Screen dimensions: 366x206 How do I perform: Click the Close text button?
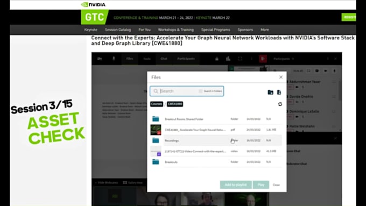276,185
